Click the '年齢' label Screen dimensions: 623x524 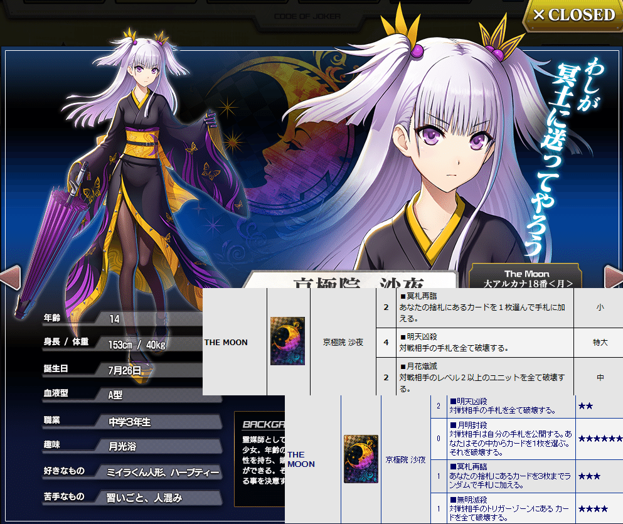pos(52,318)
